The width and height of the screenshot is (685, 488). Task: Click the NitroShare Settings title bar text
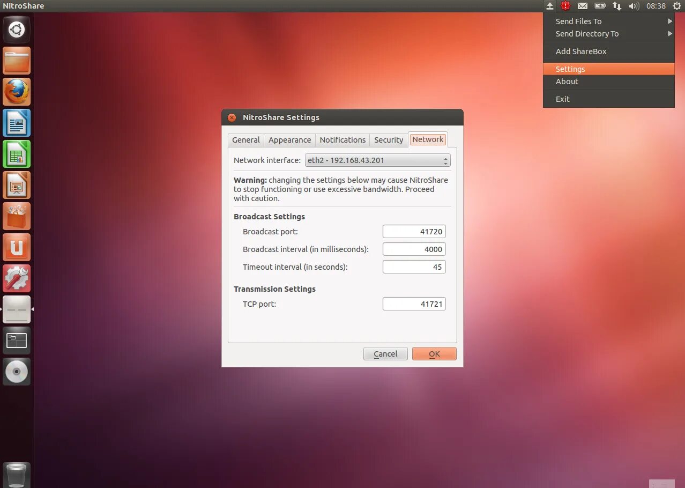pyautogui.click(x=281, y=117)
